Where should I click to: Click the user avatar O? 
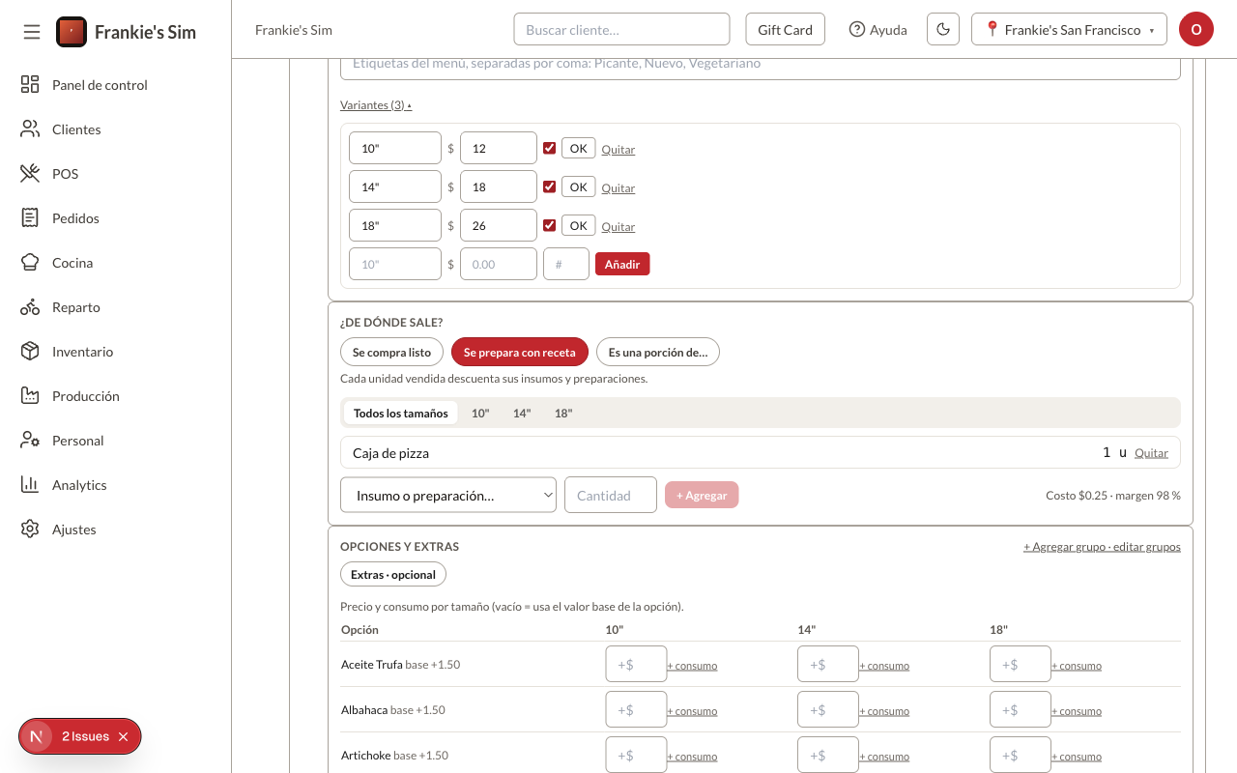pos(1196,29)
